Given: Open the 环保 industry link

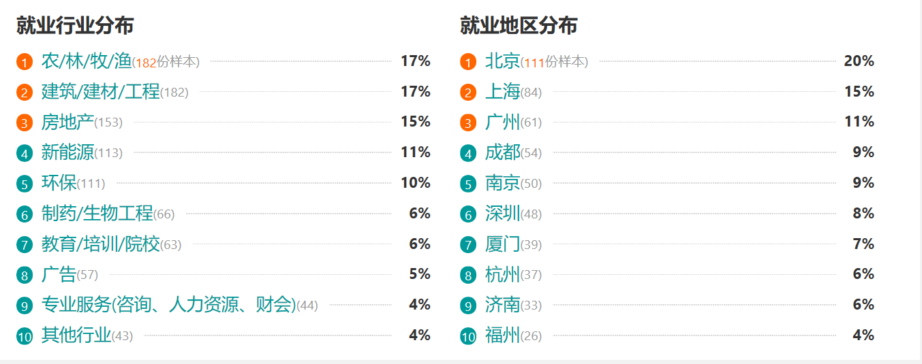Looking at the screenshot, I should [x=59, y=183].
